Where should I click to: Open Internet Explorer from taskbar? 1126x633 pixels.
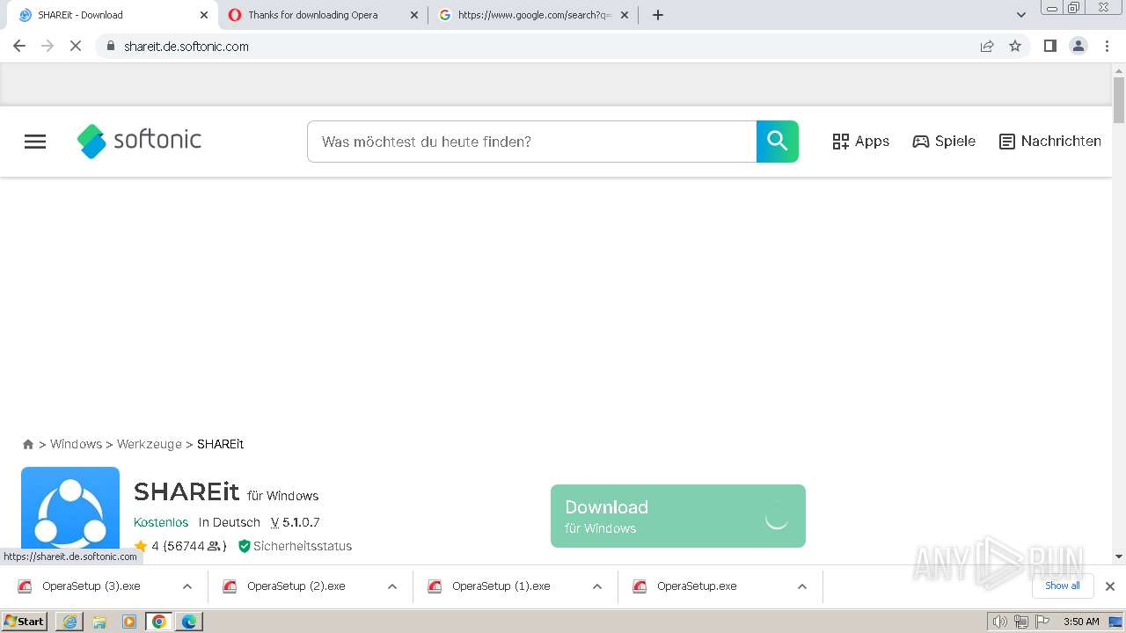point(69,622)
